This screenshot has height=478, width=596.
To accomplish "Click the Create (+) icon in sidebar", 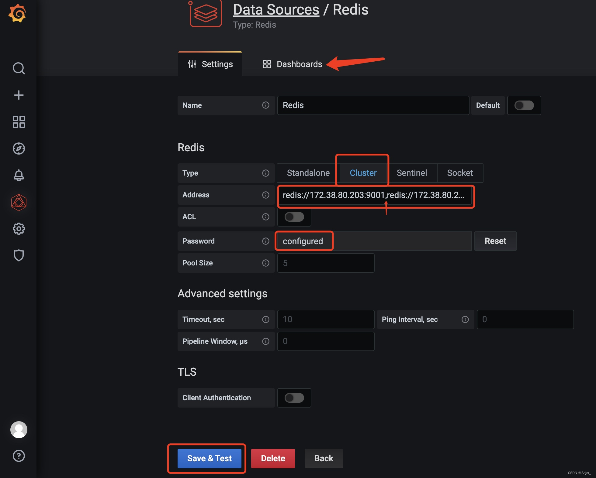I will pos(19,95).
